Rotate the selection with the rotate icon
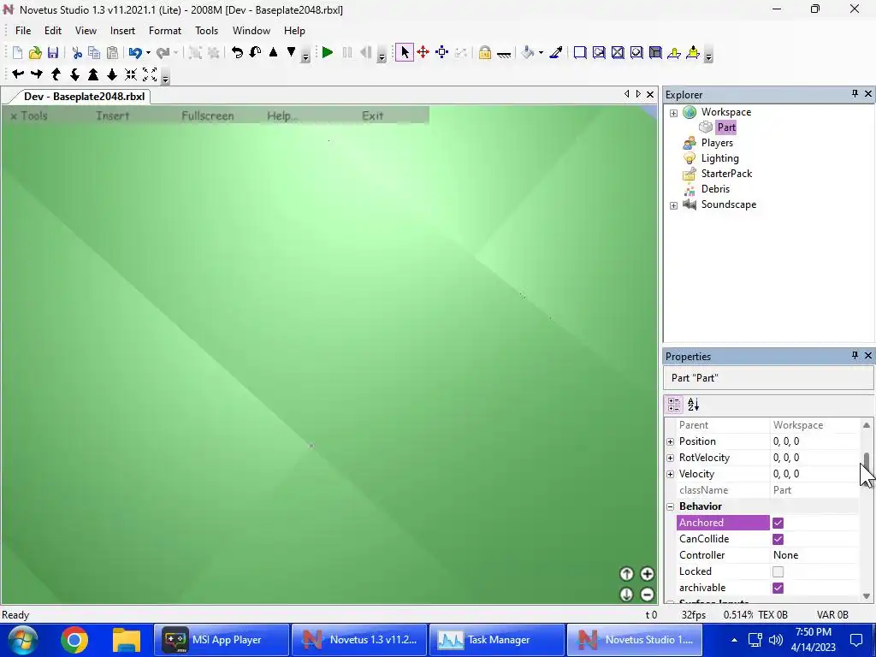The width and height of the screenshot is (876, 657). [x=238, y=52]
